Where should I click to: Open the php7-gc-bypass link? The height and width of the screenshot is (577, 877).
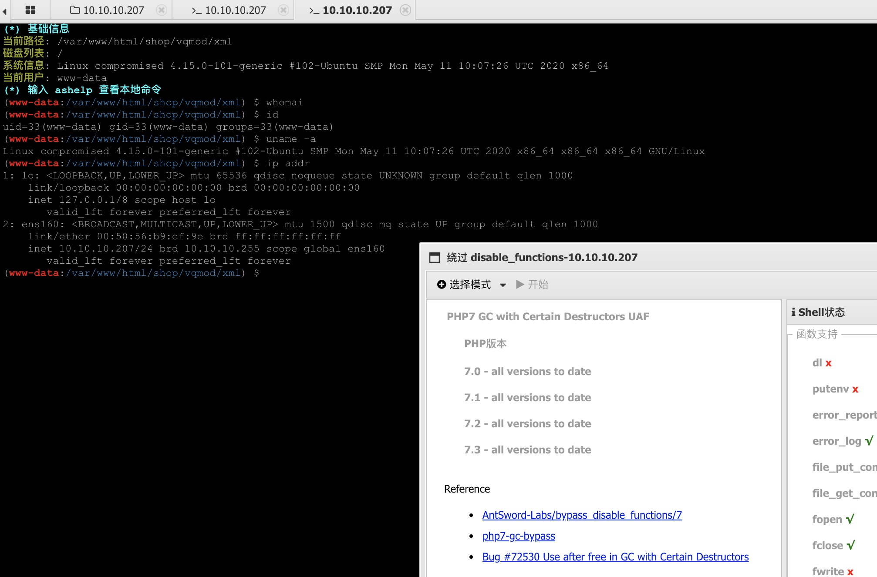pyautogui.click(x=518, y=536)
